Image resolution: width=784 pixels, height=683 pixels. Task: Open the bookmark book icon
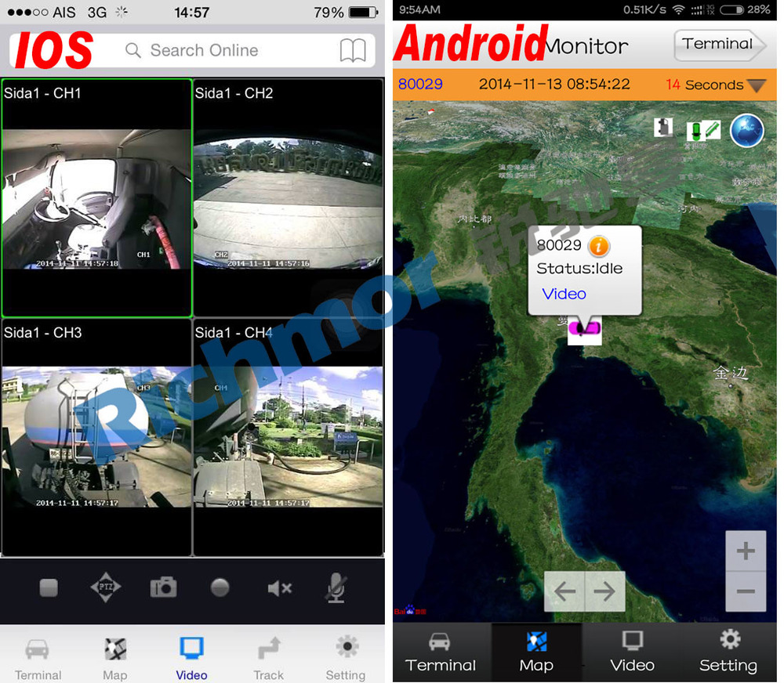click(353, 51)
